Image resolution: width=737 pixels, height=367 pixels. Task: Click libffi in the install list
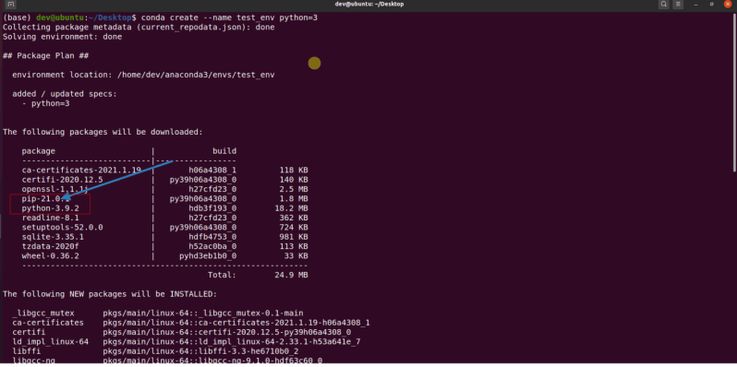26,351
